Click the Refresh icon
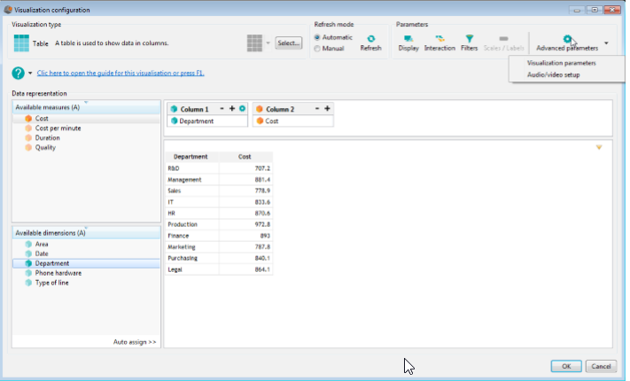This screenshot has height=381, width=630. (x=371, y=39)
